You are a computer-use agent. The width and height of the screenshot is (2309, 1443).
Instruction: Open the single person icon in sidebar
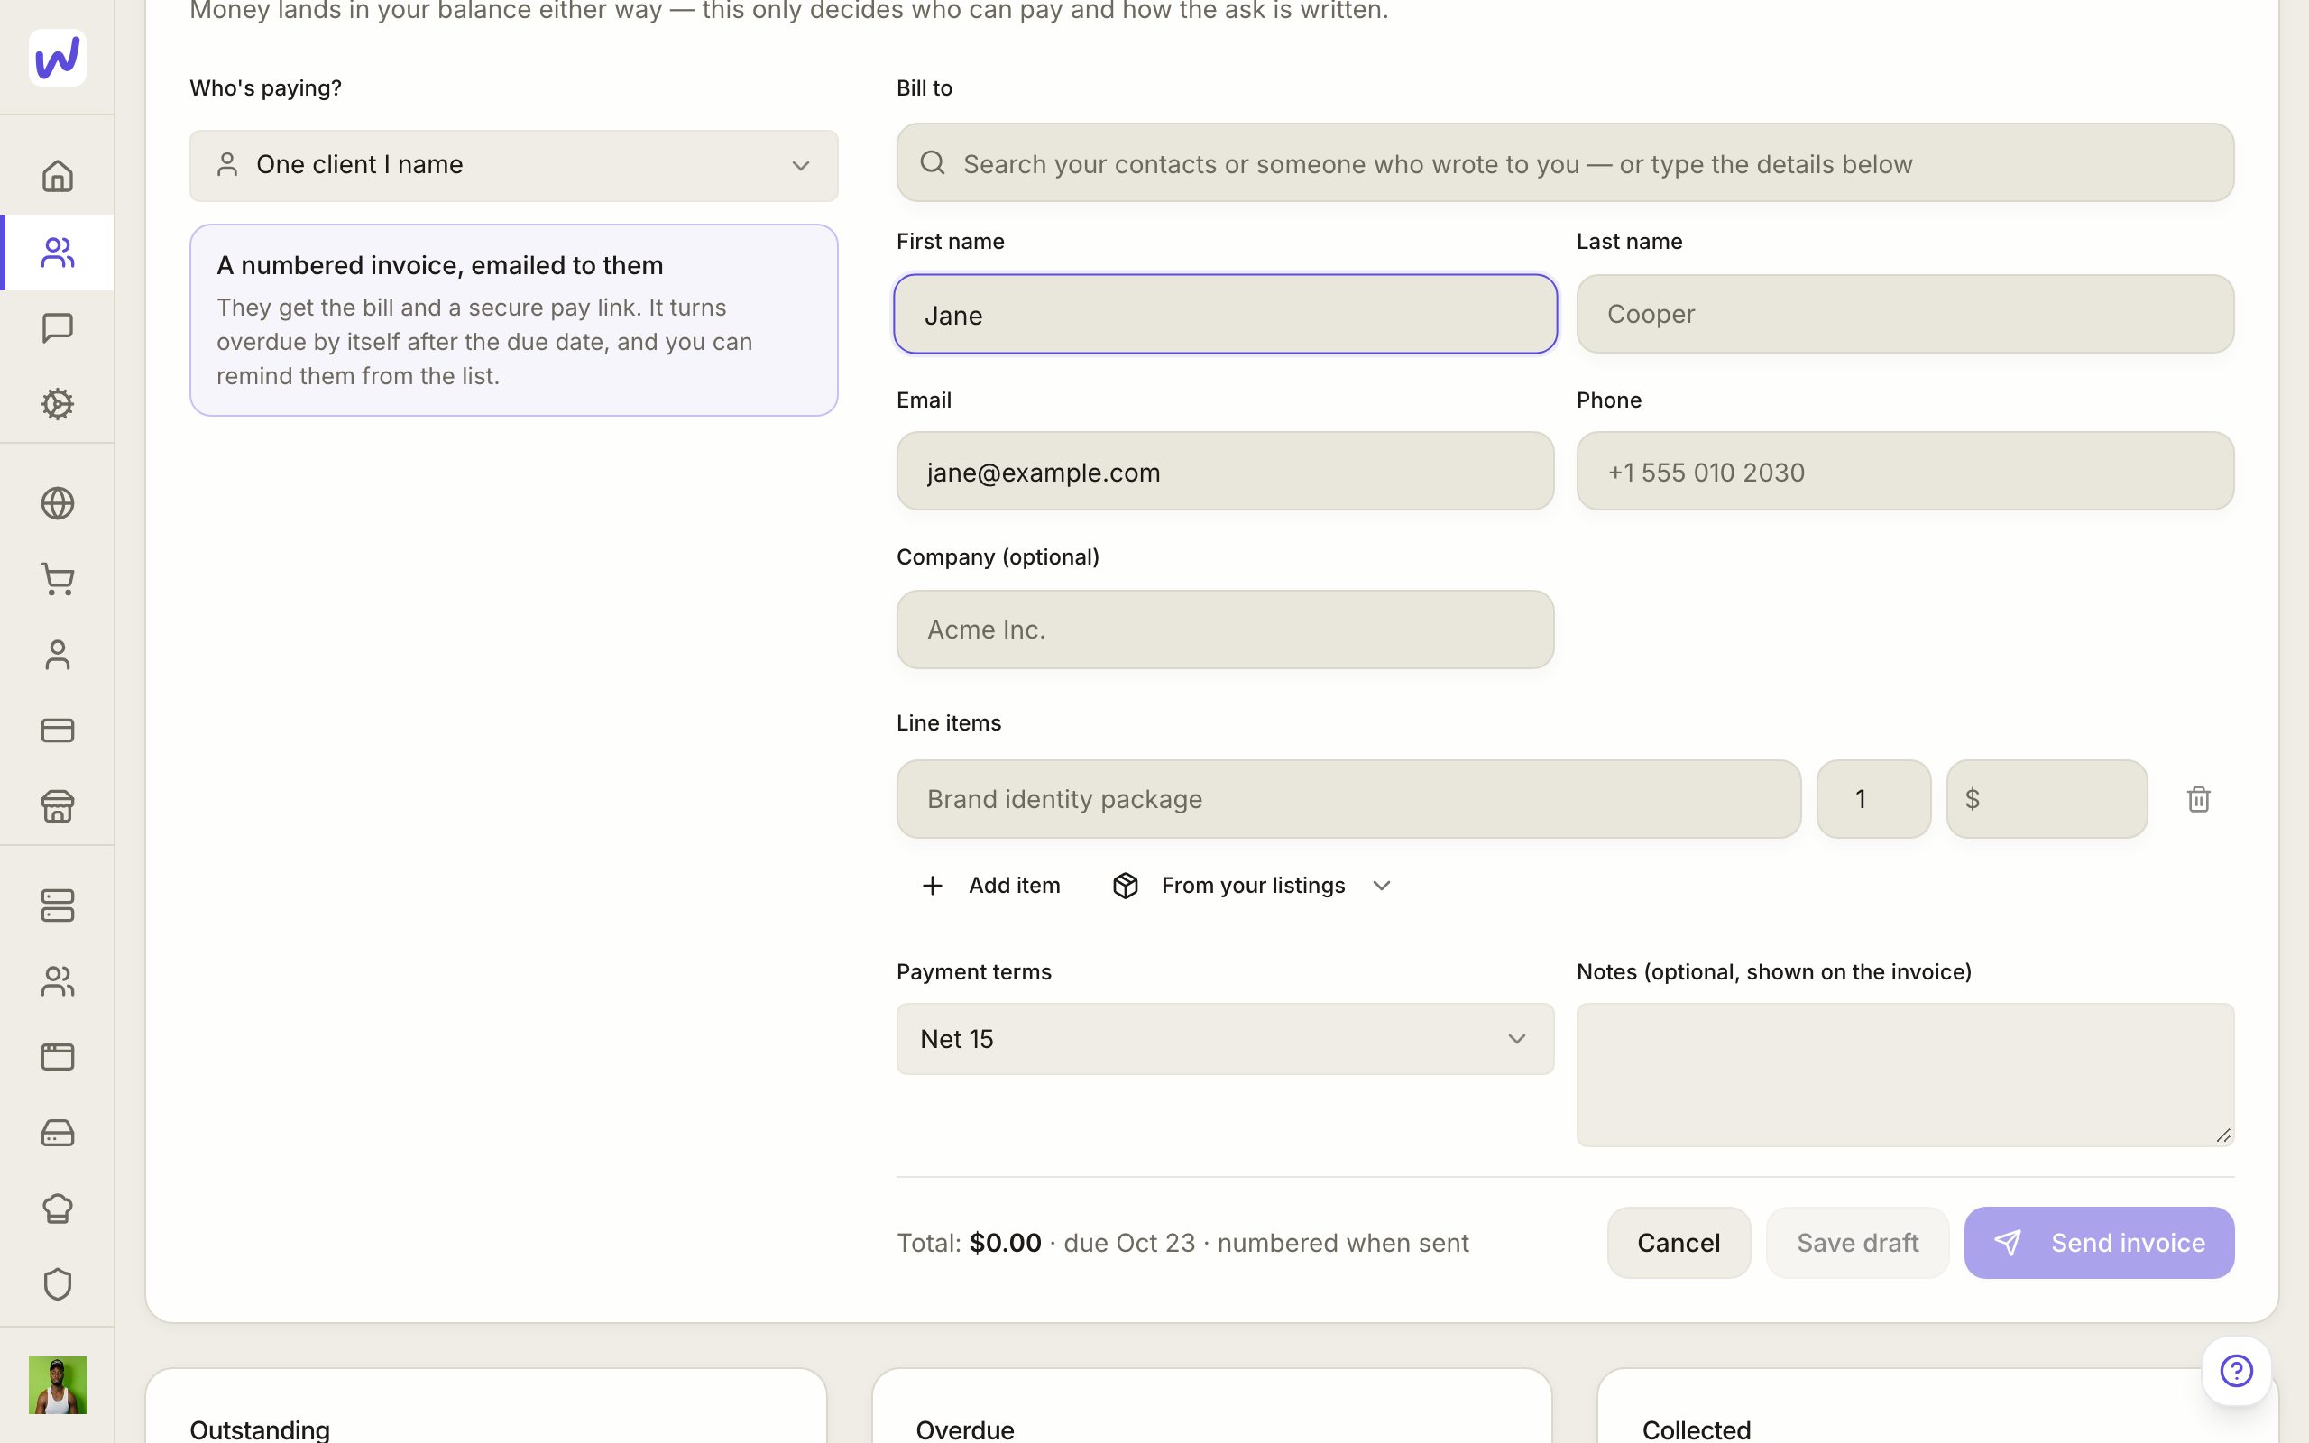click(x=57, y=655)
